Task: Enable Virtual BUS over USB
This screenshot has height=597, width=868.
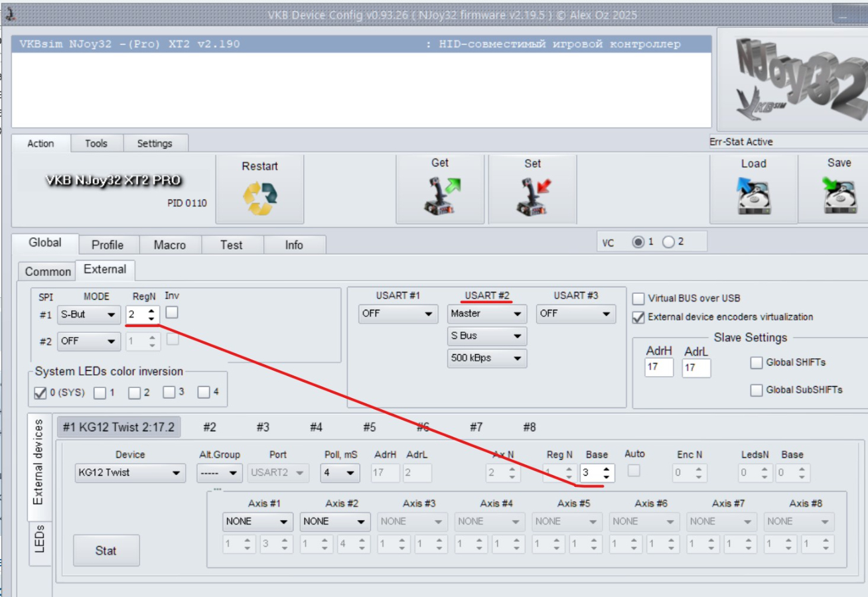Action: tap(638, 298)
